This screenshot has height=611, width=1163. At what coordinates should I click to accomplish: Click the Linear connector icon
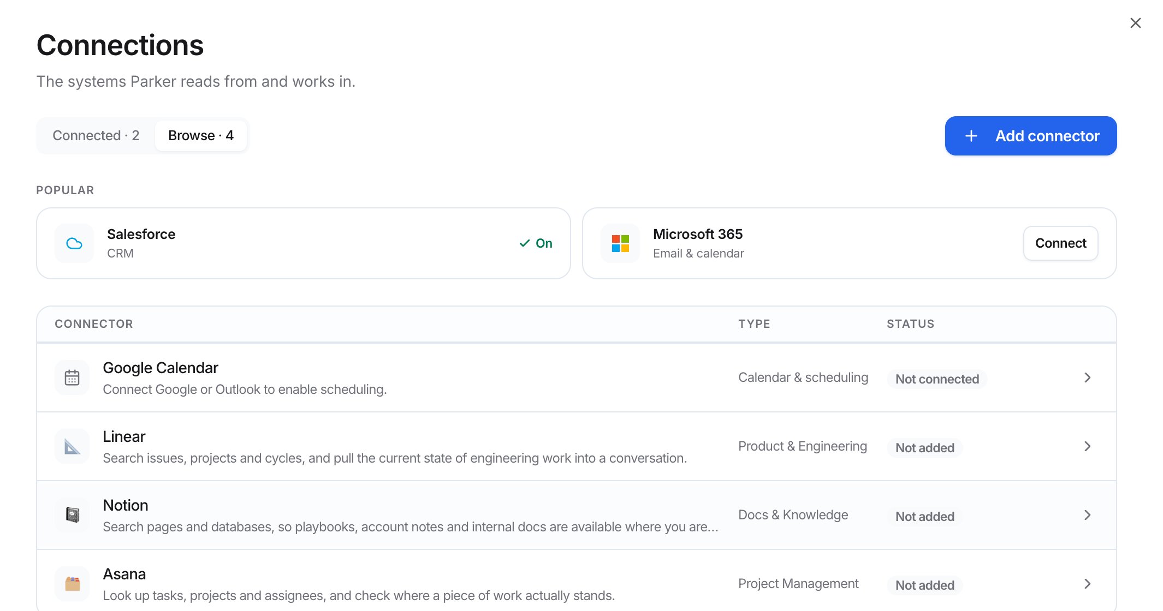pyautogui.click(x=72, y=446)
